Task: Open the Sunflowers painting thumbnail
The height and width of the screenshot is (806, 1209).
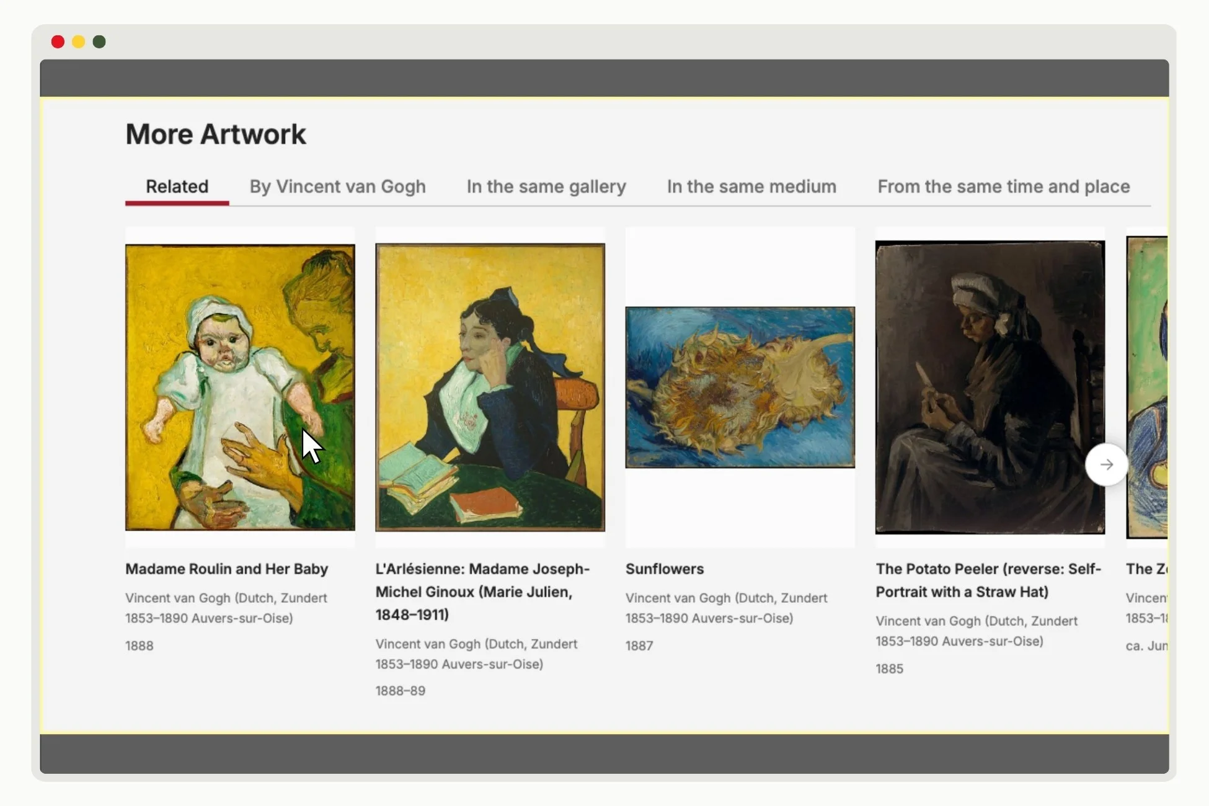Action: (x=740, y=387)
